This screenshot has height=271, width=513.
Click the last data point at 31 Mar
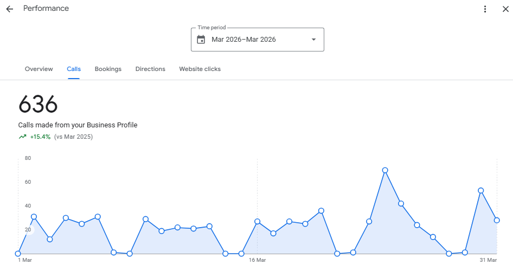coord(497,221)
